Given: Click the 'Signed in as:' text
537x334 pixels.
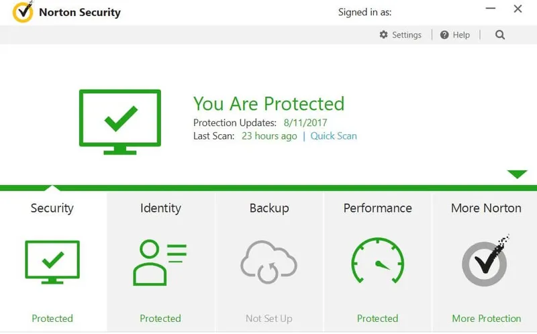Looking at the screenshot, I should click(x=364, y=12).
